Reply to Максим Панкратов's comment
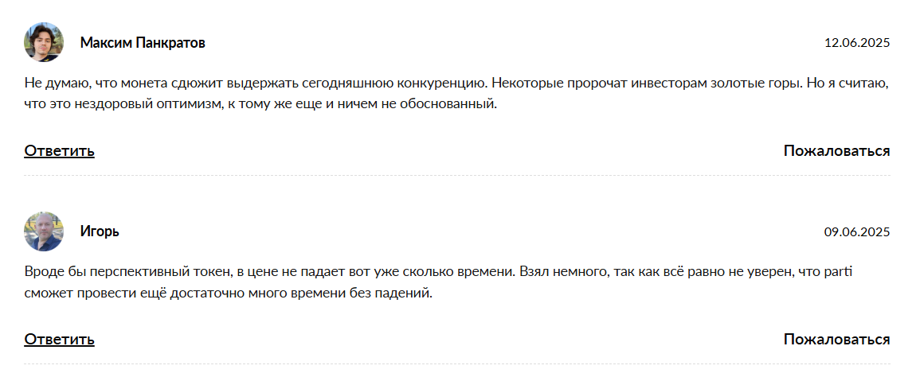 (x=59, y=151)
